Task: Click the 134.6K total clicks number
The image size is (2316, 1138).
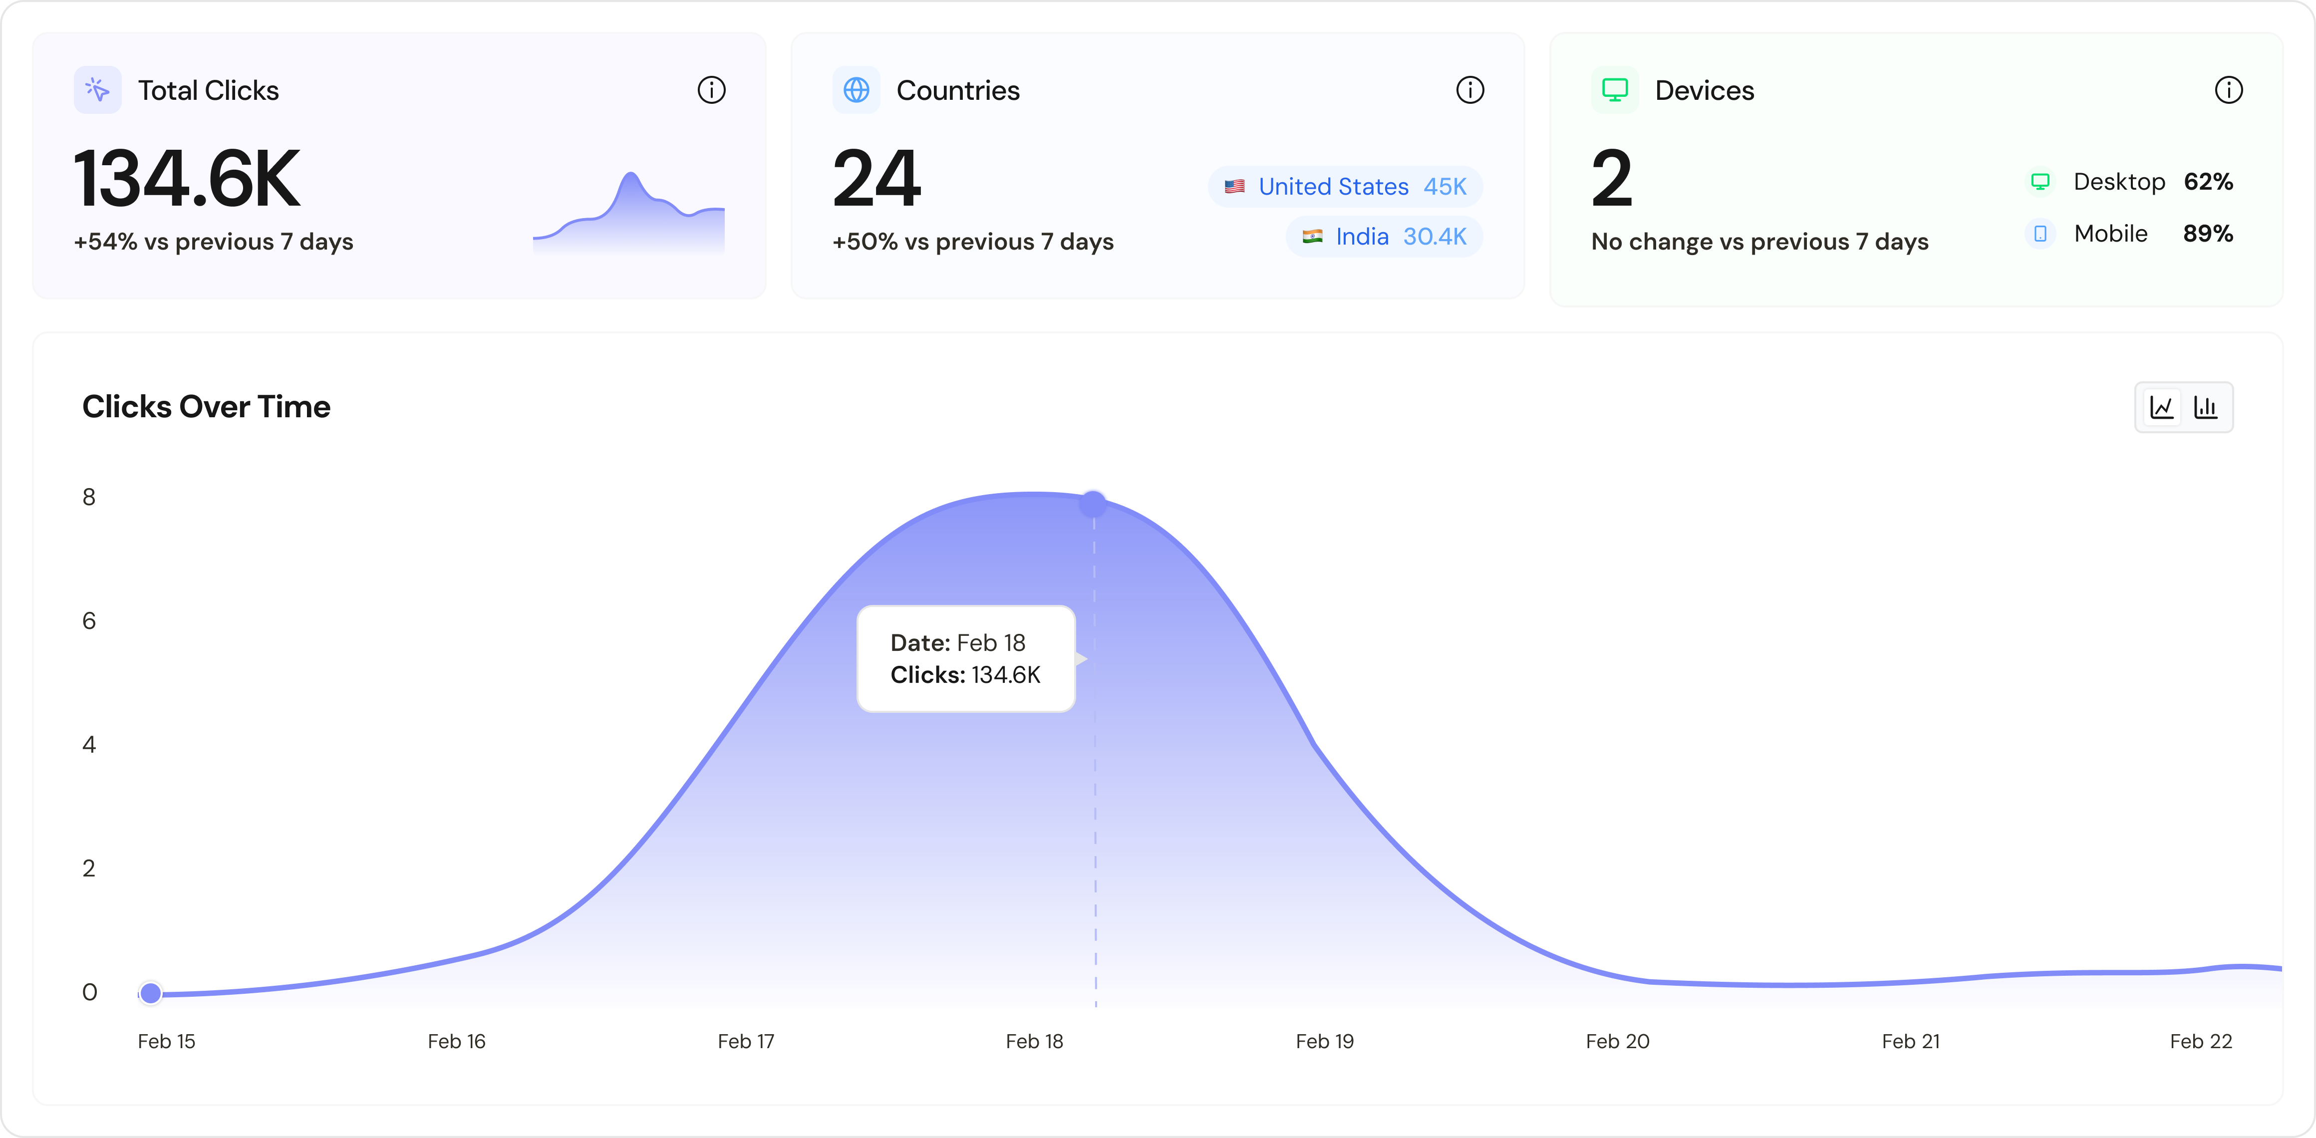Action: 187,180
